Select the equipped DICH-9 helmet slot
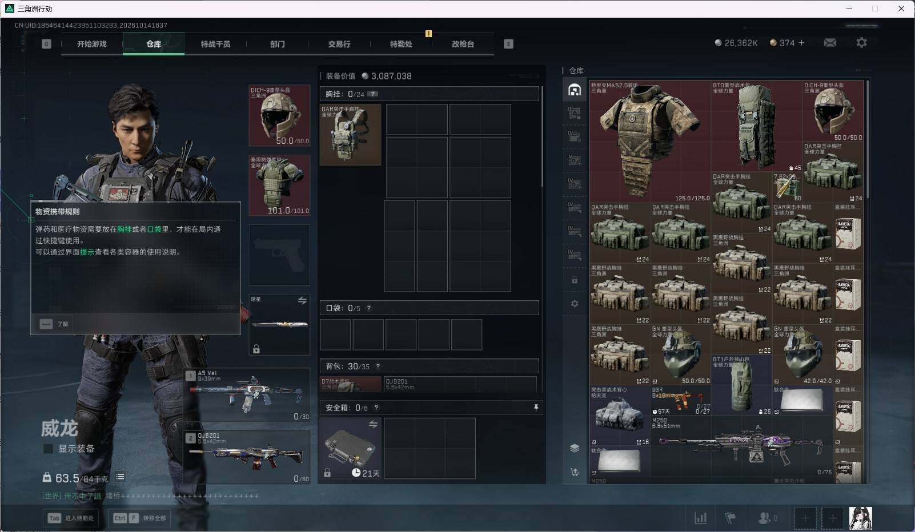915x532 pixels. coord(279,116)
